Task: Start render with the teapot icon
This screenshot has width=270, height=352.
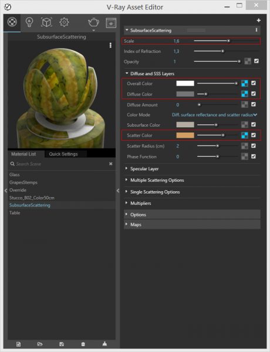Action: [94, 22]
